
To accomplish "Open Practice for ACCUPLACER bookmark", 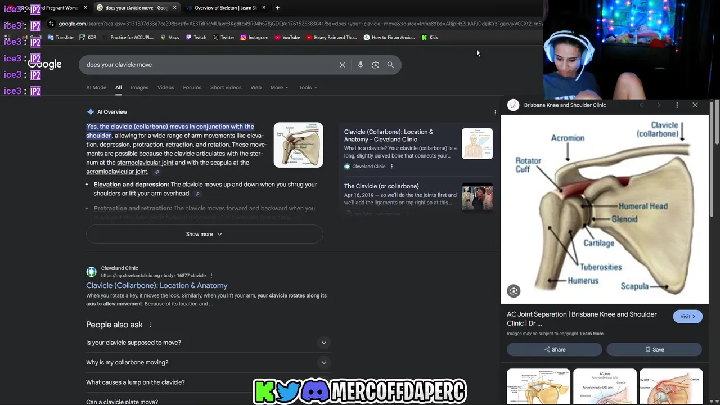I will (128, 38).
